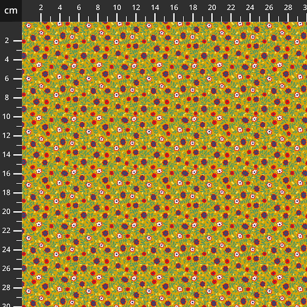
Task: Click the 24 mark on the top ruler
Action: (250, 8)
